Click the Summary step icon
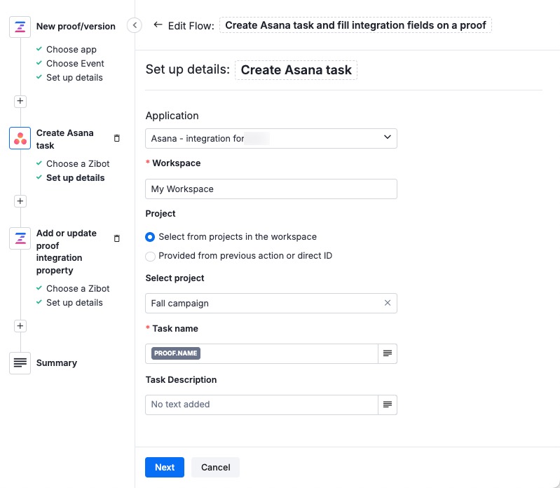 [x=20, y=363]
